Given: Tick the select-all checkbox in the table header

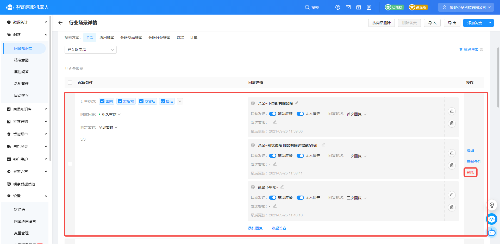Looking at the screenshot, I should (x=70, y=83).
